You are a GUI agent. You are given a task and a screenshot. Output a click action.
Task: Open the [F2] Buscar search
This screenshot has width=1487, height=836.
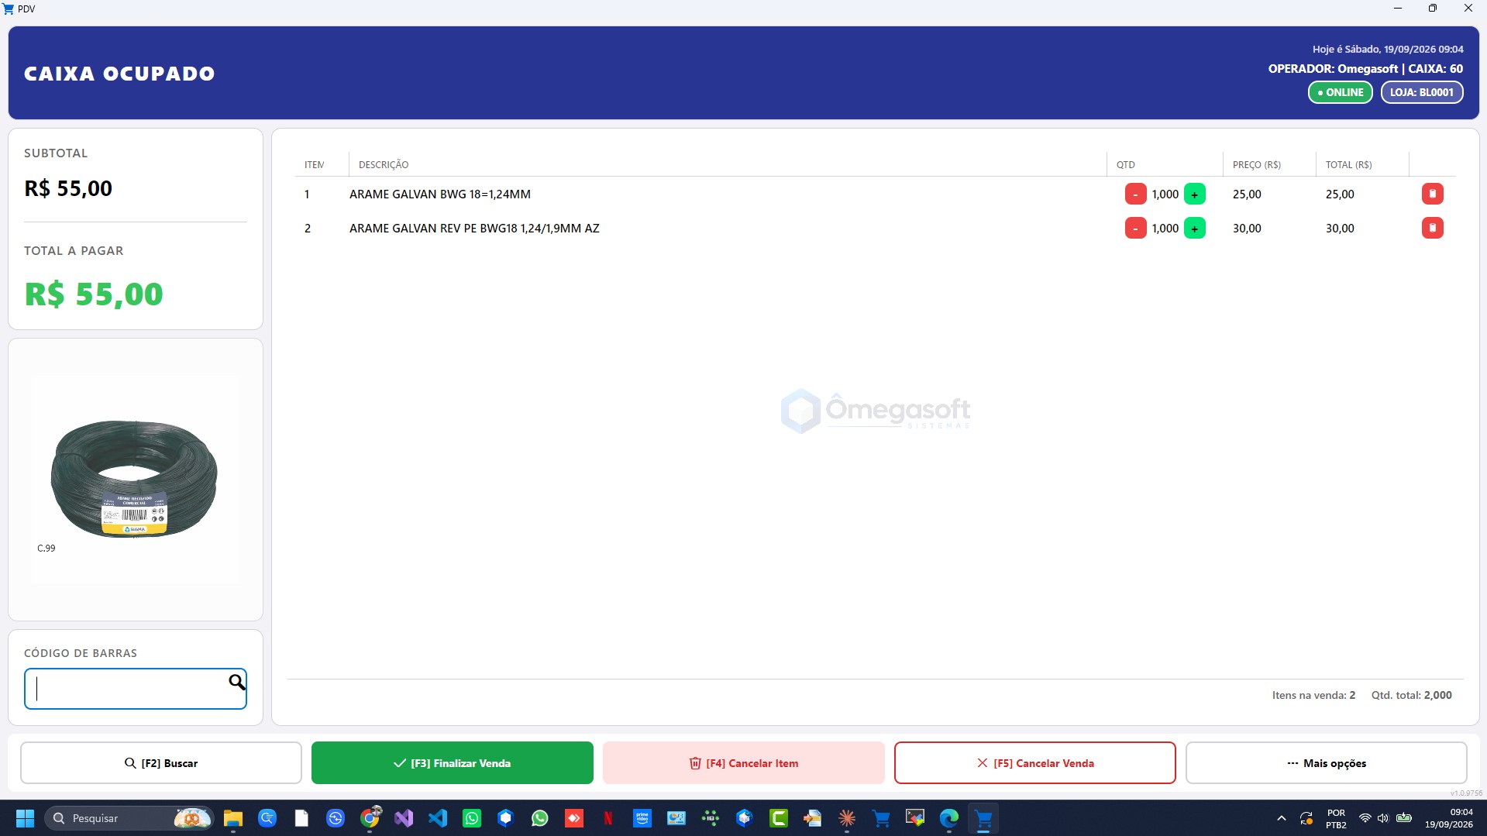pos(161,763)
